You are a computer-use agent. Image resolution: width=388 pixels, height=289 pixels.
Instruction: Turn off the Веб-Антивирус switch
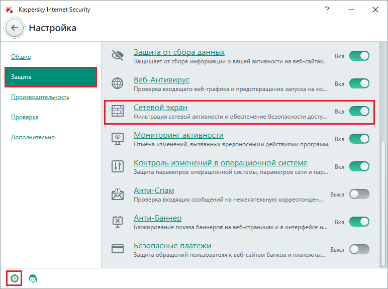359,83
